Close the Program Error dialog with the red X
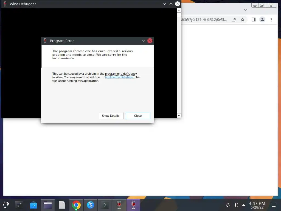The height and width of the screenshot is (211, 281). 150,41
